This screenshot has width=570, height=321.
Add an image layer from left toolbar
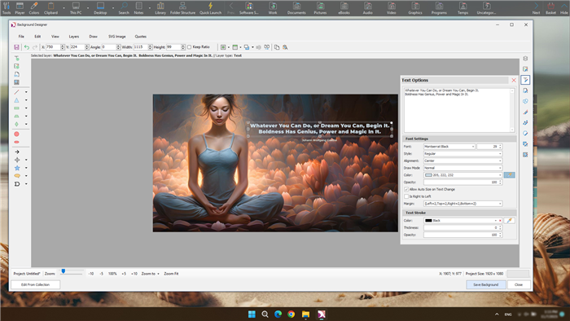click(17, 66)
